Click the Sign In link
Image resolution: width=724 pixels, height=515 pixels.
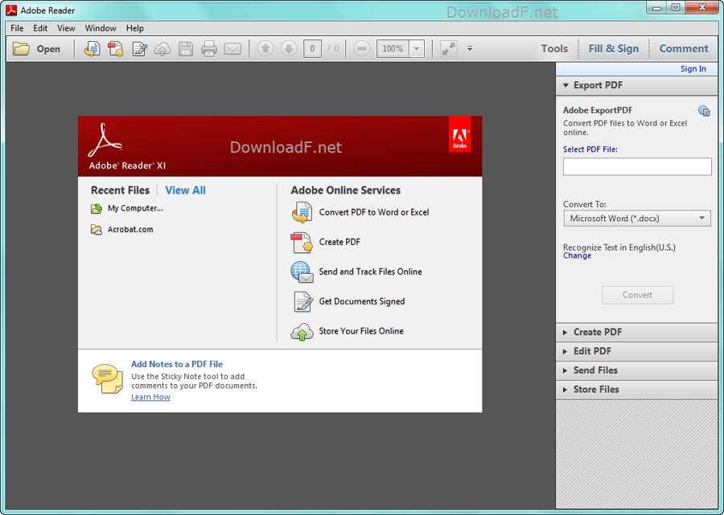pyautogui.click(x=693, y=68)
